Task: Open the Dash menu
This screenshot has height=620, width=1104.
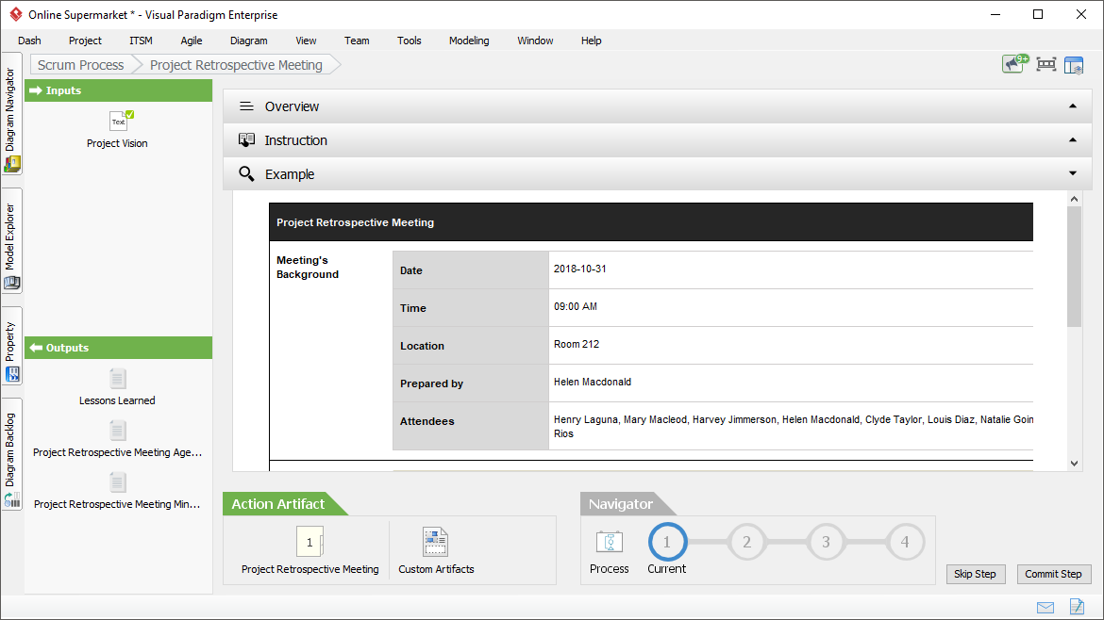Action: (29, 41)
